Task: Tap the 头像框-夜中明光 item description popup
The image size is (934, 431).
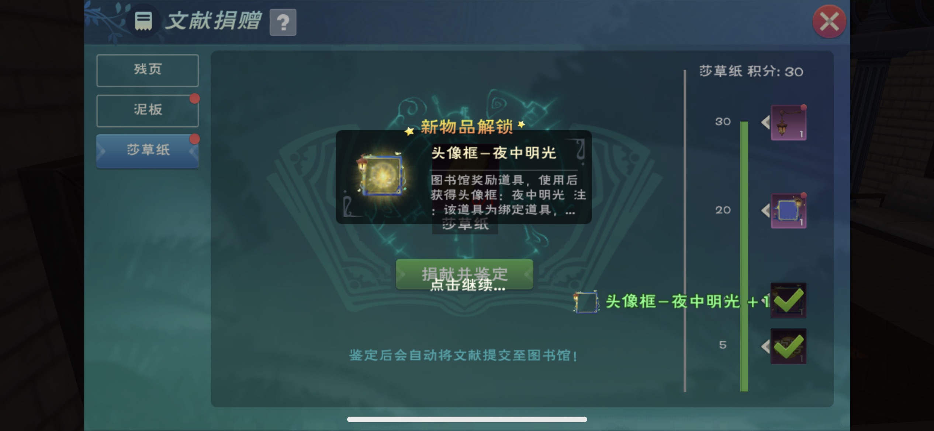Action: (x=464, y=177)
